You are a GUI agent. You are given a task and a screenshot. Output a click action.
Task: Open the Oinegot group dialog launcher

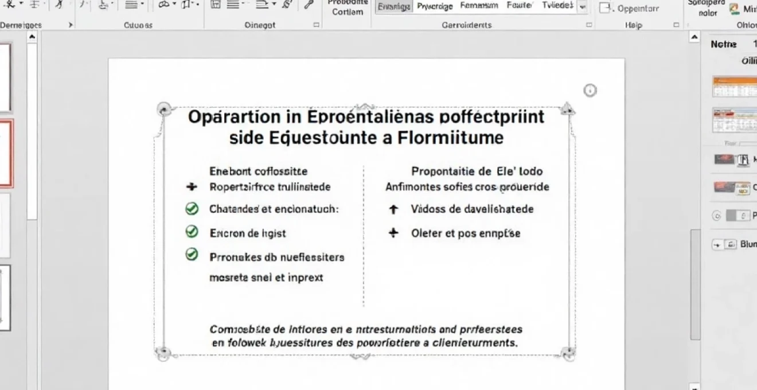(x=316, y=25)
